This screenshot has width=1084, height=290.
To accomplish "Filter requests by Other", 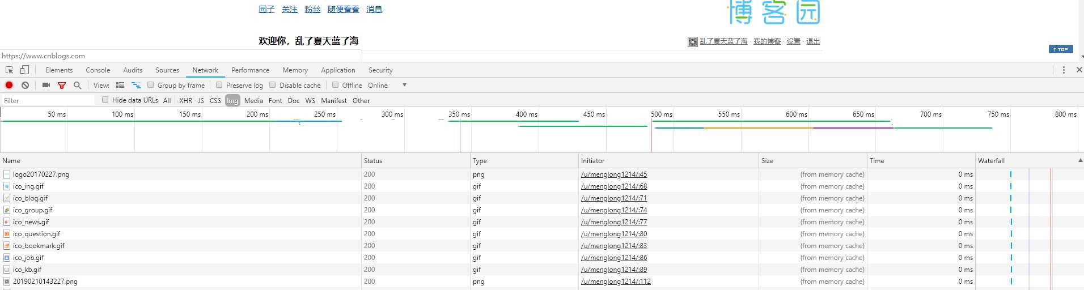I will (x=361, y=101).
